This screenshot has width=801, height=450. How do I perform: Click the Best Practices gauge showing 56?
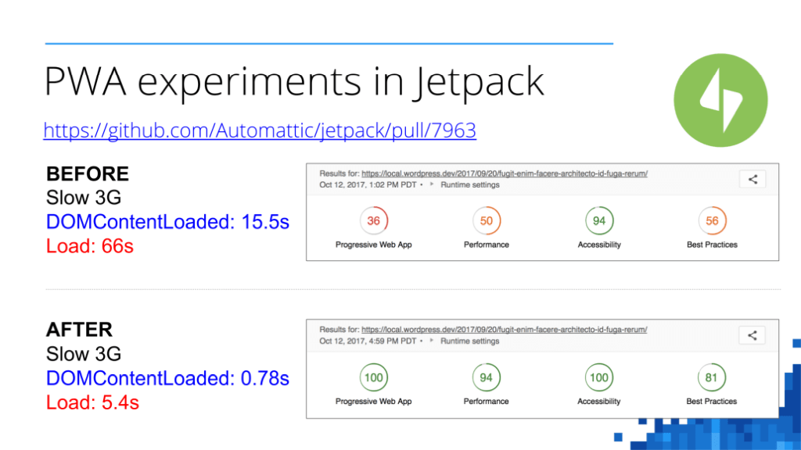[711, 221]
